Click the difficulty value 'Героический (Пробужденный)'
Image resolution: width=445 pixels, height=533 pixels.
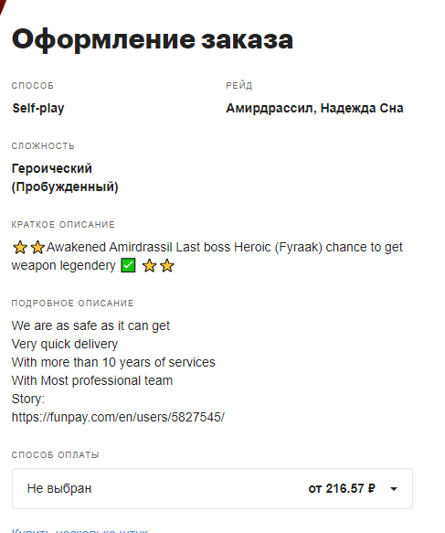(65, 177)
